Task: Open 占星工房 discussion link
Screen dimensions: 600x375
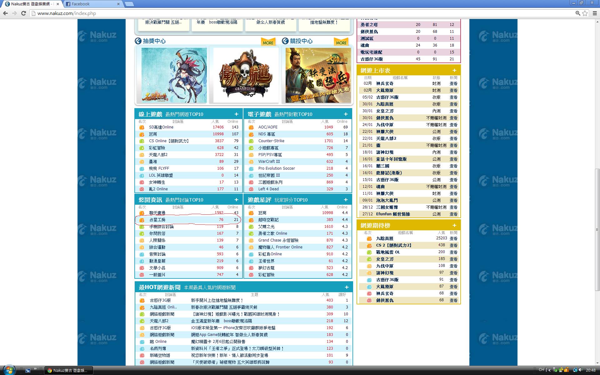Action: (x=157, y=220)
